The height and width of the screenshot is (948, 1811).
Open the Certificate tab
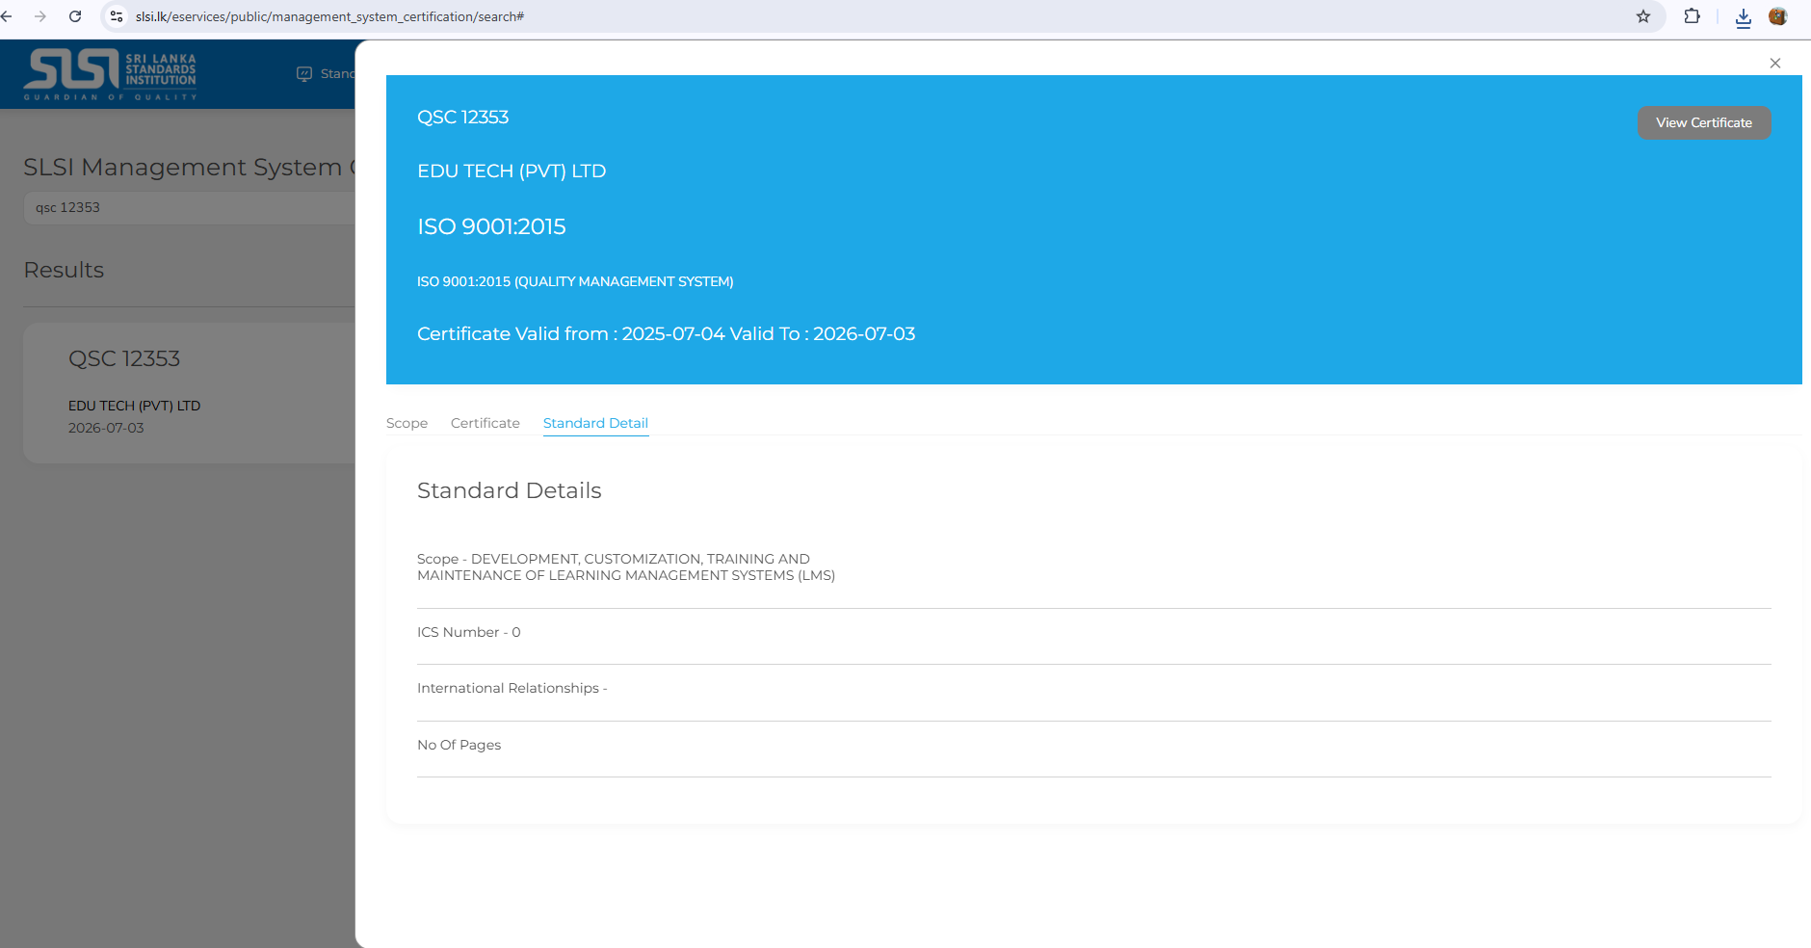pos(485,423)
